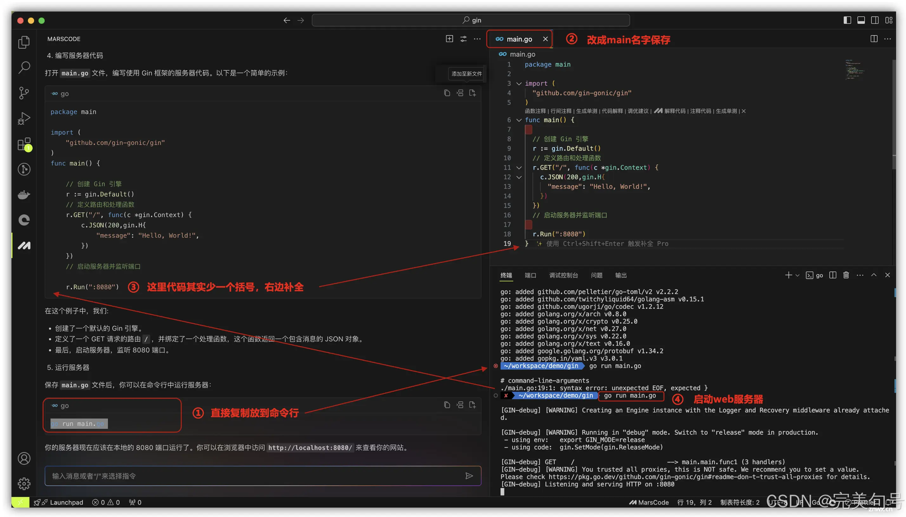Screen dimensions: 906x517
Task: Open customize layout button in title bar
Action: 889,20
